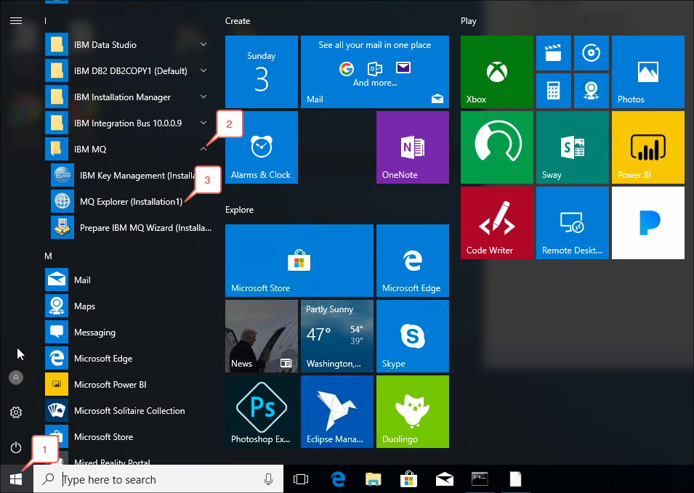
Task: Open the user account menu
Action: click(16, 378)
